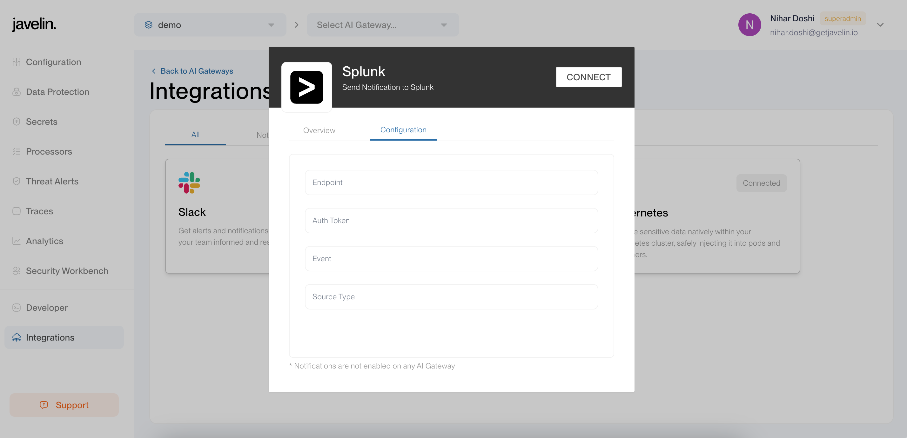Click the CONNECT button for Splunk

click(x=589, y=77)
